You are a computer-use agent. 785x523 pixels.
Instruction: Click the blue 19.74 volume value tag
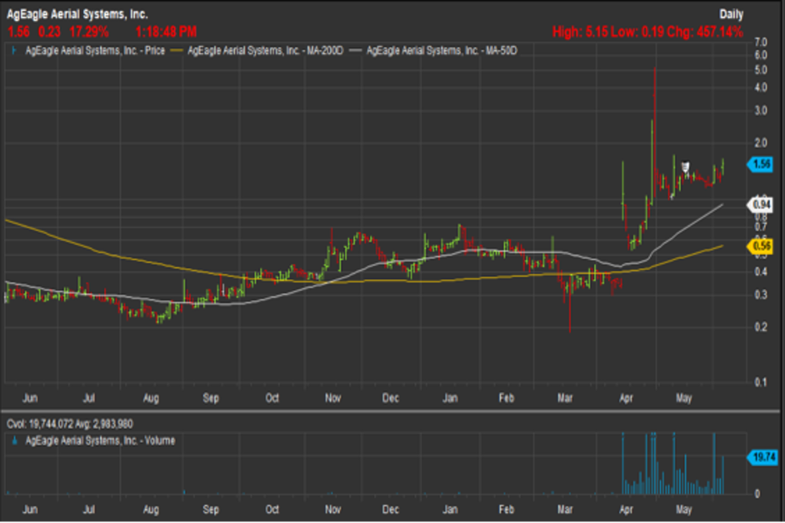761,458
